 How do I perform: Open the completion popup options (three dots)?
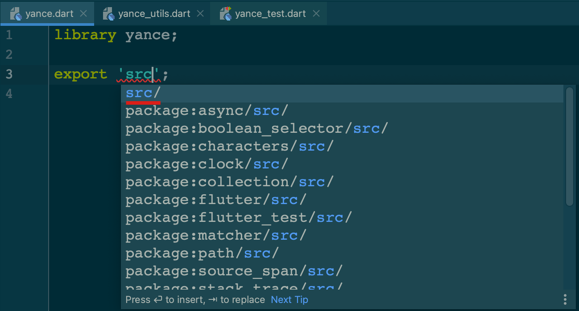click(565, 299)
